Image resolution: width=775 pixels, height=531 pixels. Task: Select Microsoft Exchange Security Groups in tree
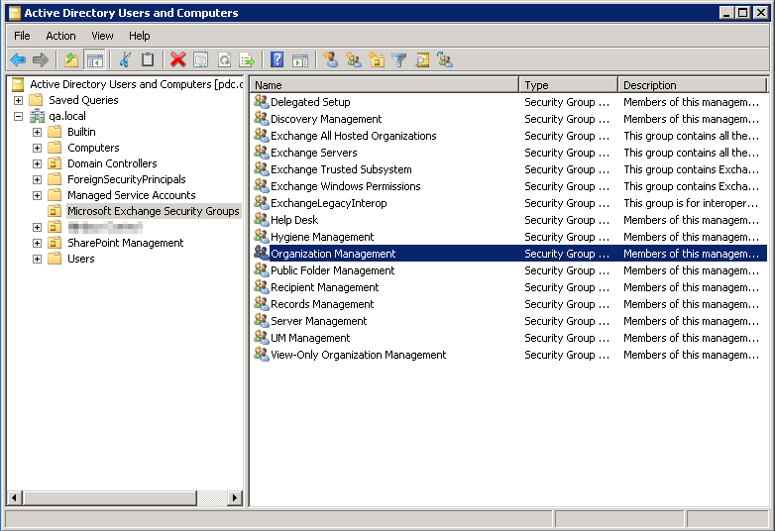tap(154, 211)
